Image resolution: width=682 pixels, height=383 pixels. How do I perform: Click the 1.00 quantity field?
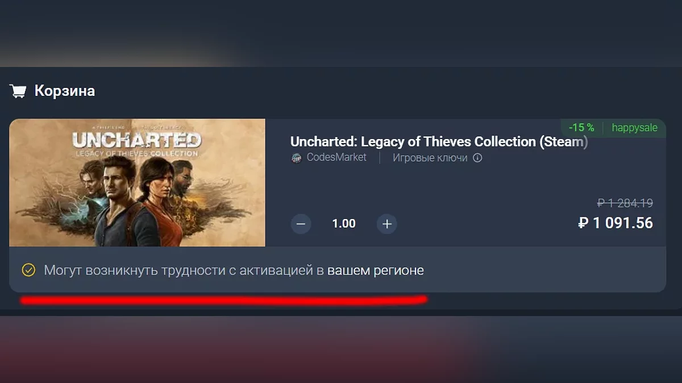pos(344,224)
